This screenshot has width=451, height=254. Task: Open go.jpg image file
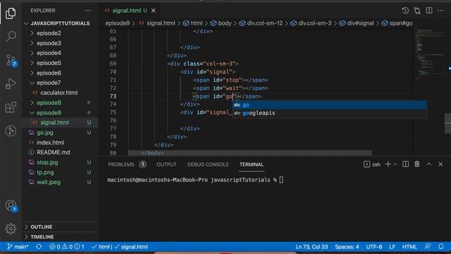(x=45, y=133)
